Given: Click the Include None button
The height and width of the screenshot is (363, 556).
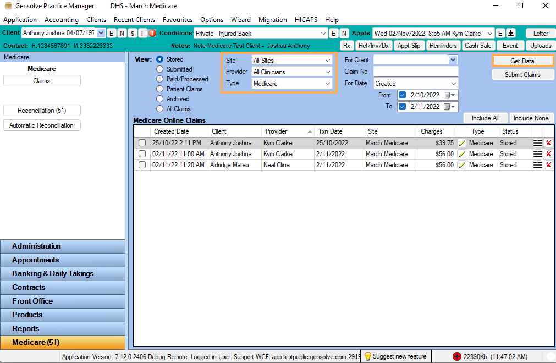Looking at the screenshot, I should [531, 118].
